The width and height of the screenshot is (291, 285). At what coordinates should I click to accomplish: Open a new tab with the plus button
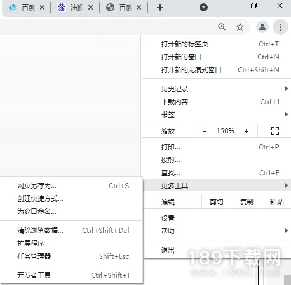pyautogui.click(x=160, y=8)
